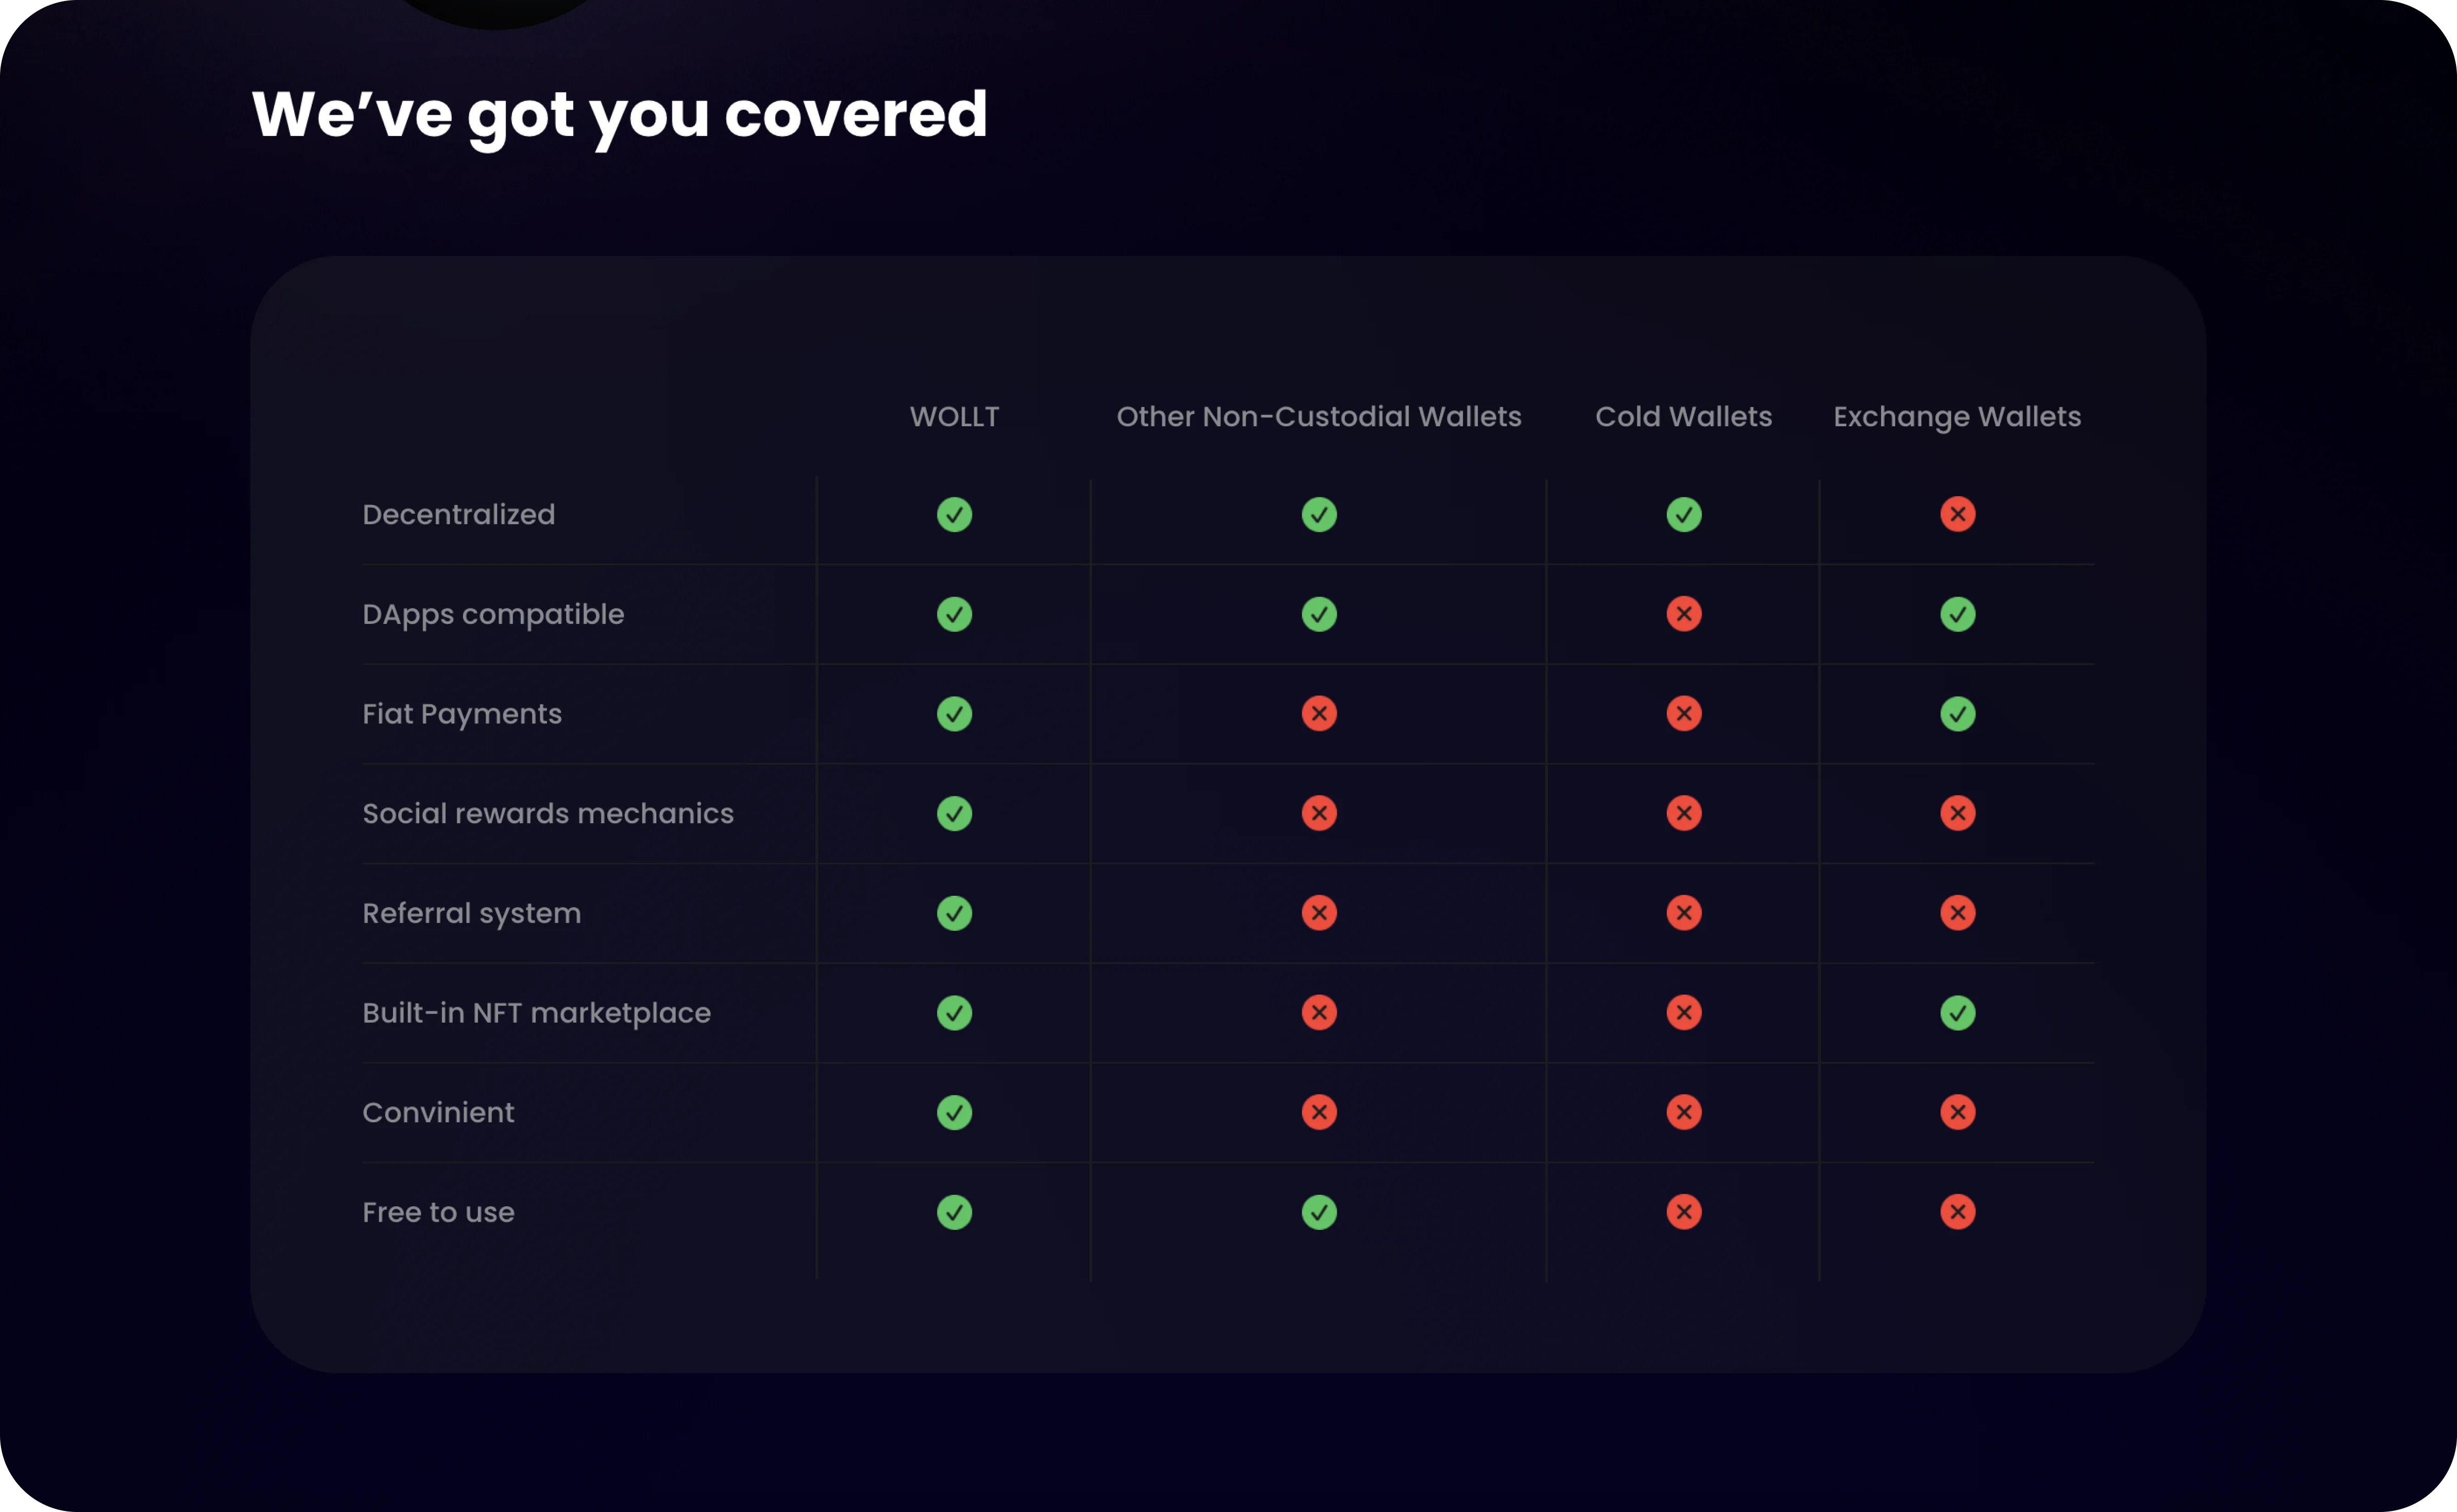Click Other Non-Custodial Wallets NFT marketplace cross

1319,1012
